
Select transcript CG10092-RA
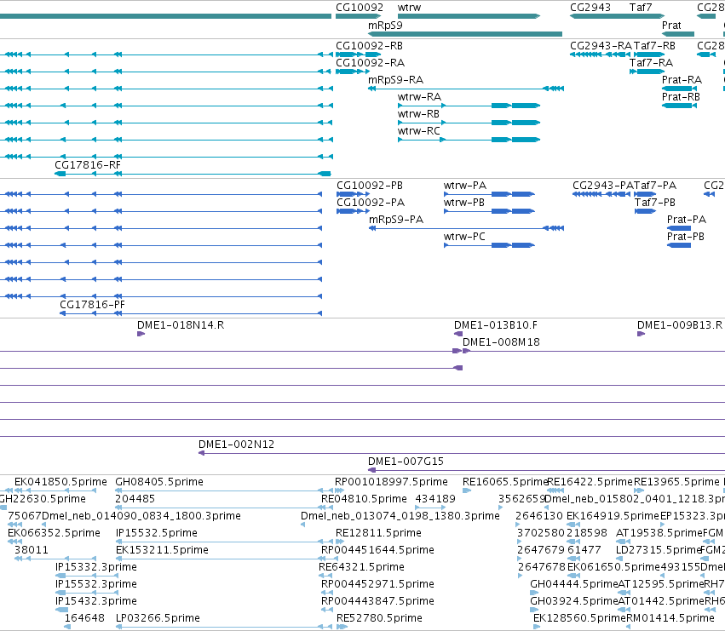click(370, 63)
